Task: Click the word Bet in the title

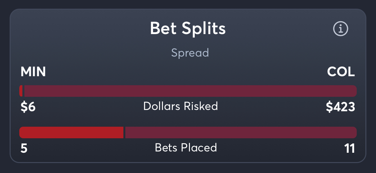Action: click(164, 29)
